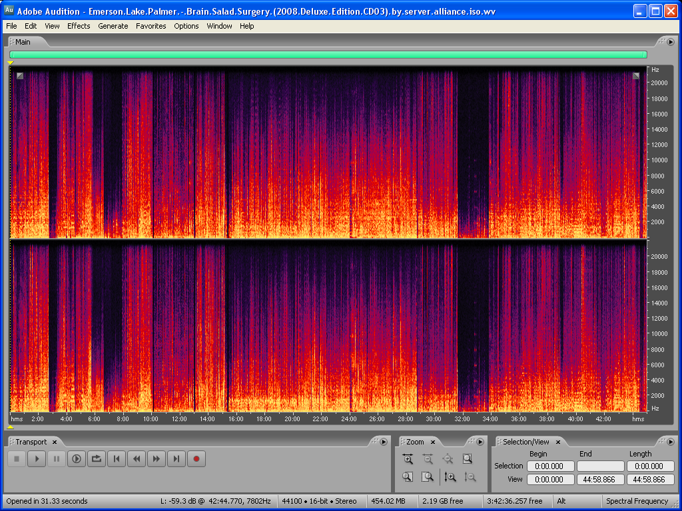Click 20:00 mark on time ruler
This screenshot has height=511, width=682.
coord(292,419)
